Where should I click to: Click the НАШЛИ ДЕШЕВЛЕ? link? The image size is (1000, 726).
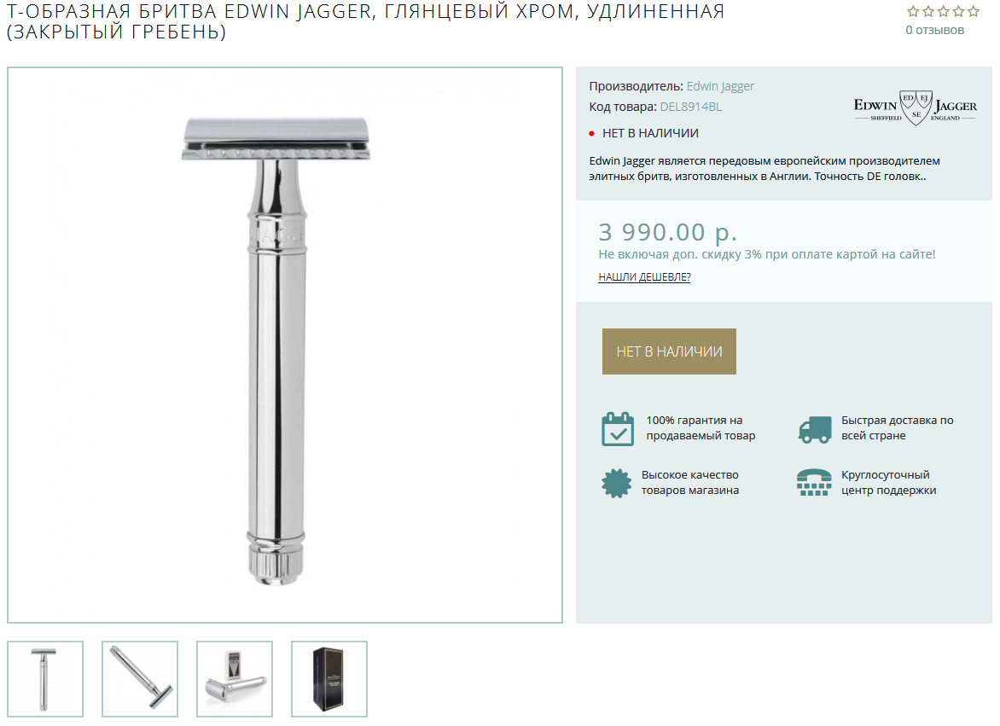[644, 276]
